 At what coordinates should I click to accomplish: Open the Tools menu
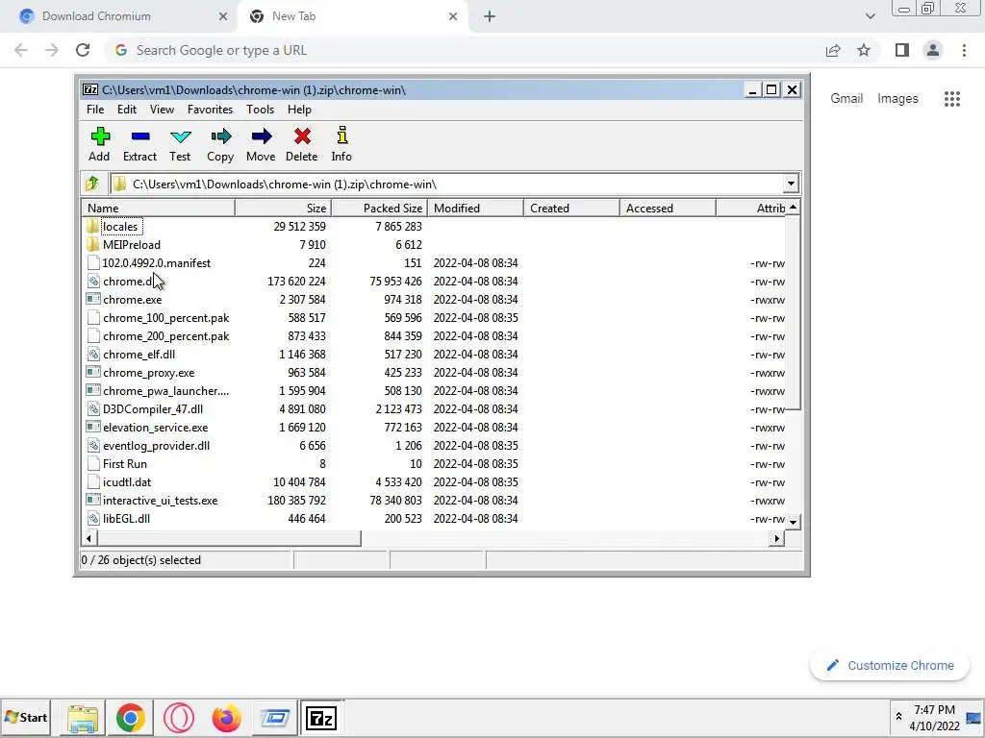pos(260,110)
